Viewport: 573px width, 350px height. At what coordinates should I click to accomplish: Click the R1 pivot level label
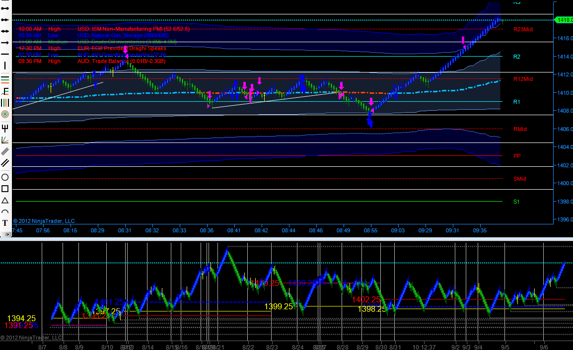coord(516,102)
